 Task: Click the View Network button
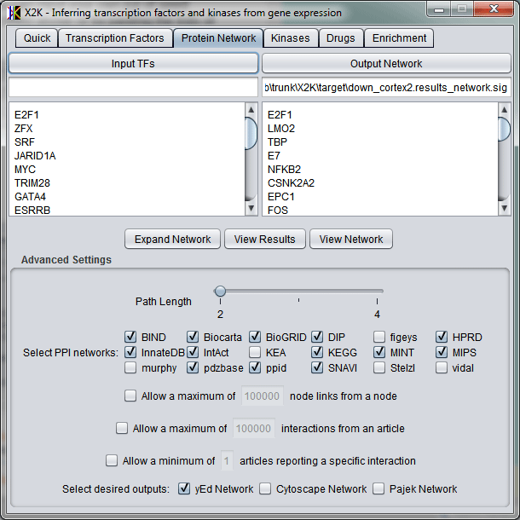351,240
